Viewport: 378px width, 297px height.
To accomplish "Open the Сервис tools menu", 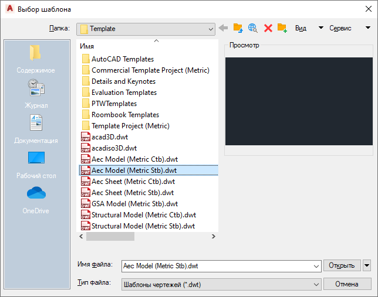I will tap(340, 28).
